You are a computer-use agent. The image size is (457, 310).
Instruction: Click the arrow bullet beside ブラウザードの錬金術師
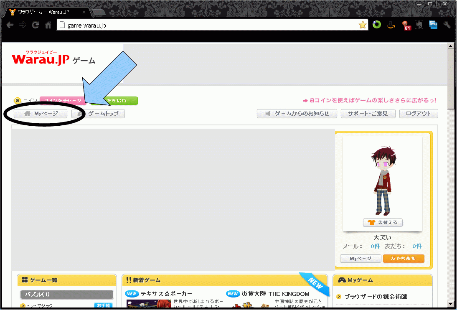(x=338, y=297)
